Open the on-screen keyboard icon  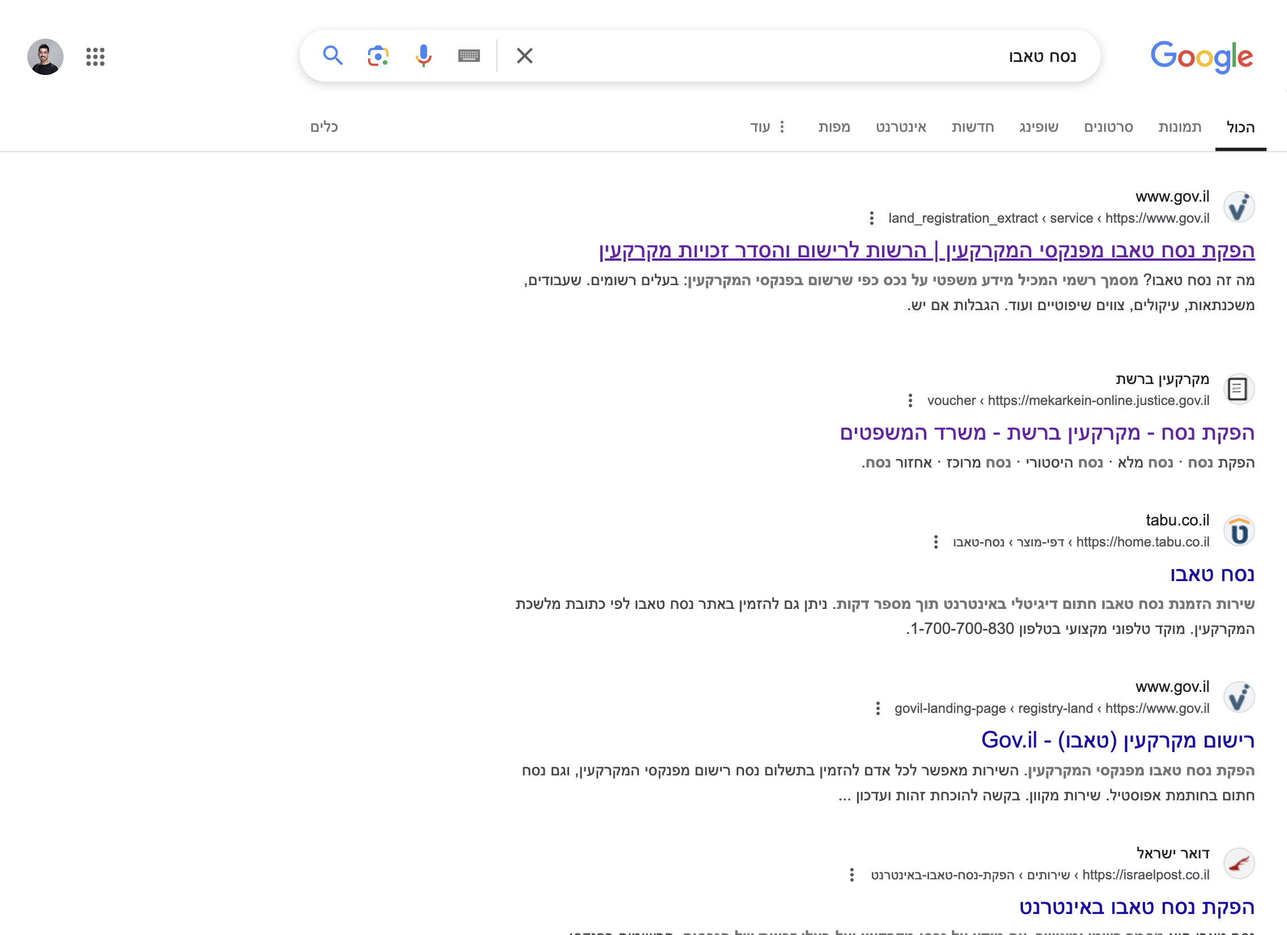469,56
